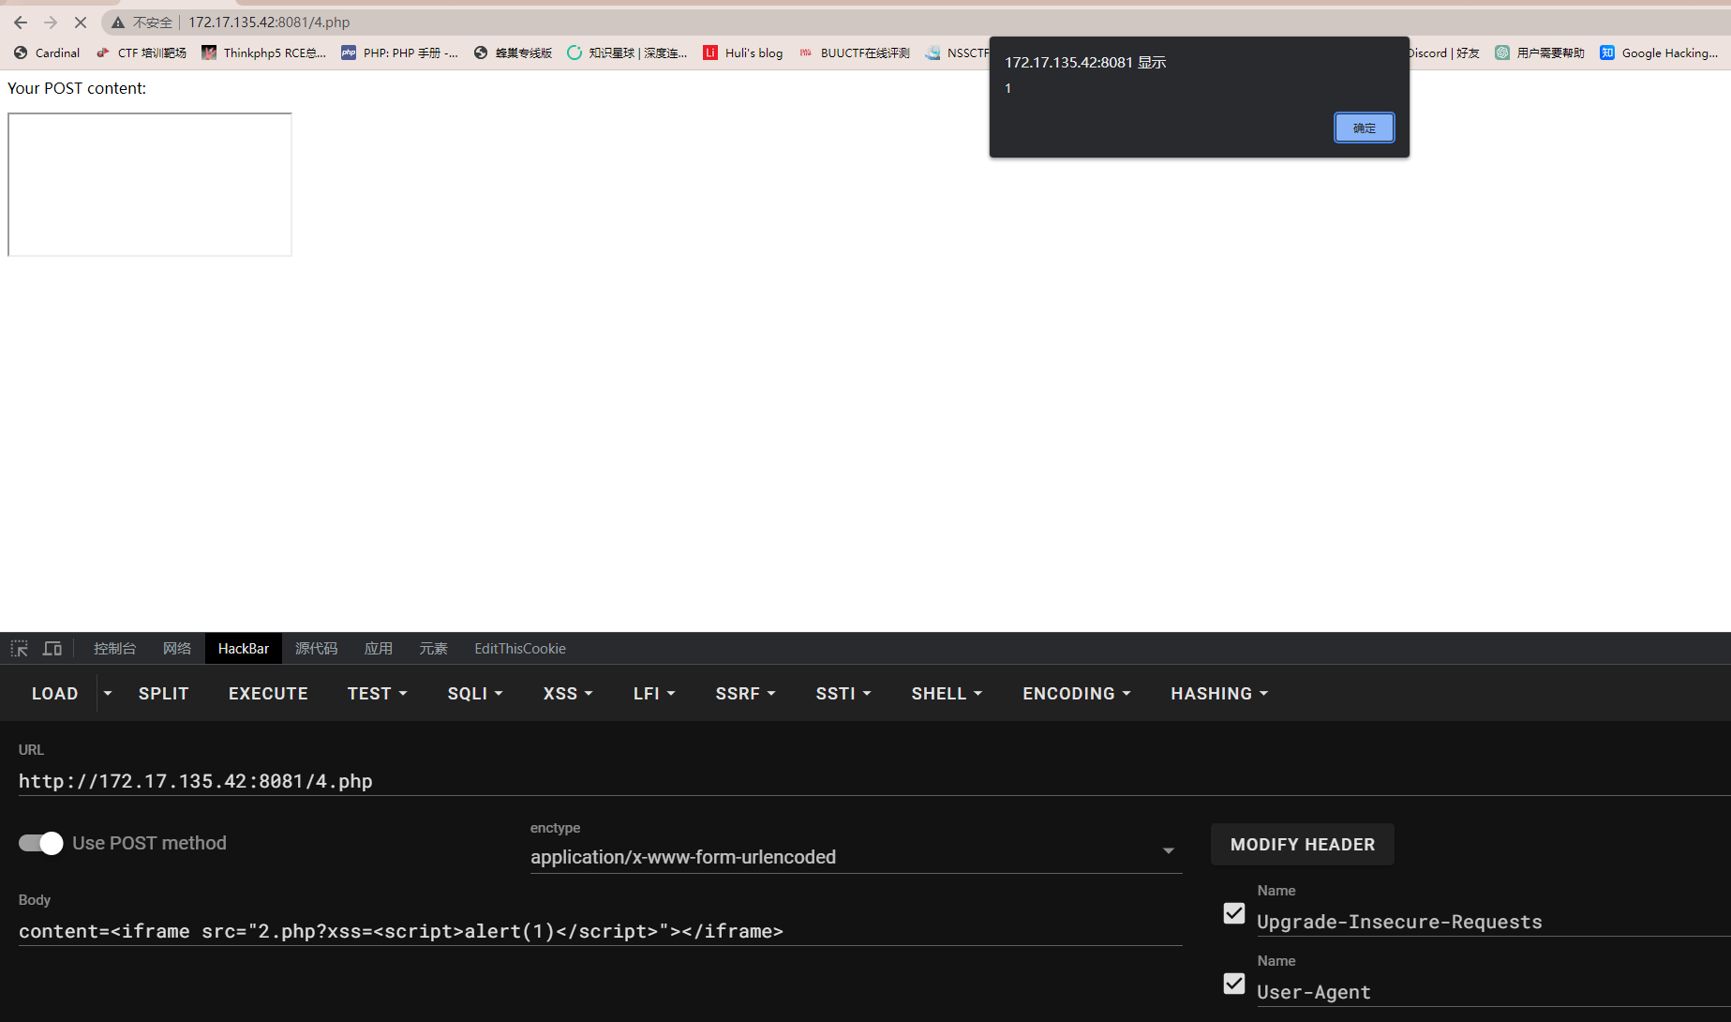
Task: Click the browser back arrow
Action: [21, 23]
